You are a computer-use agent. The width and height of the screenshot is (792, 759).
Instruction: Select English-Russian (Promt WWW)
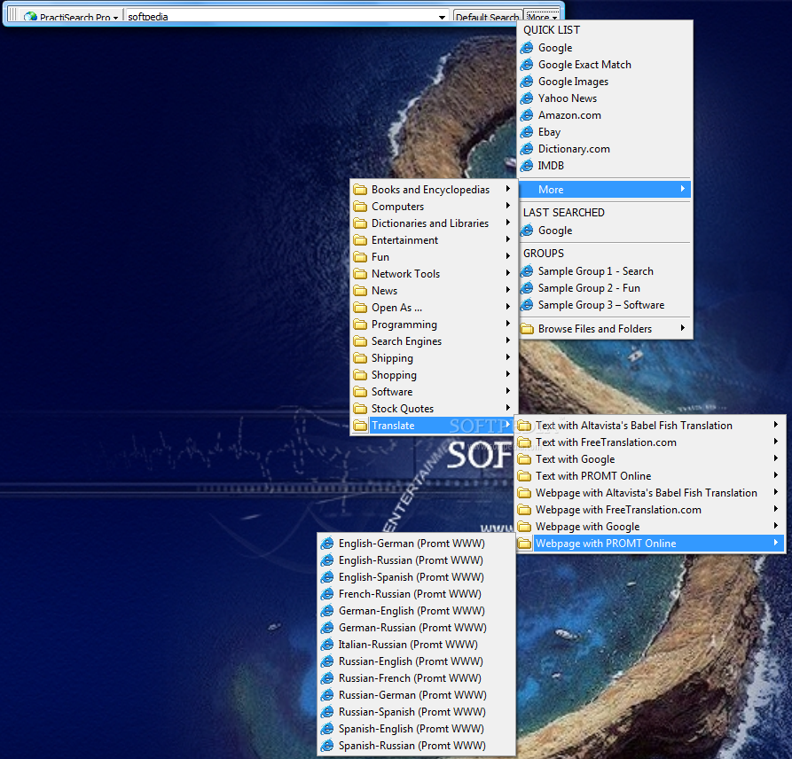tap(416, 560)
